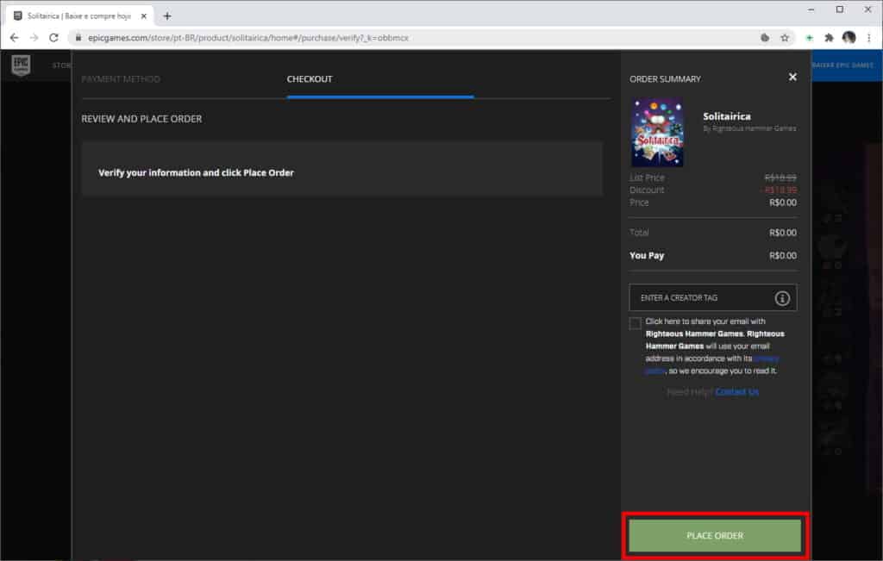Click the struck-through List Price value
This screenshot has height=561, width=883.
coord(780,178)
